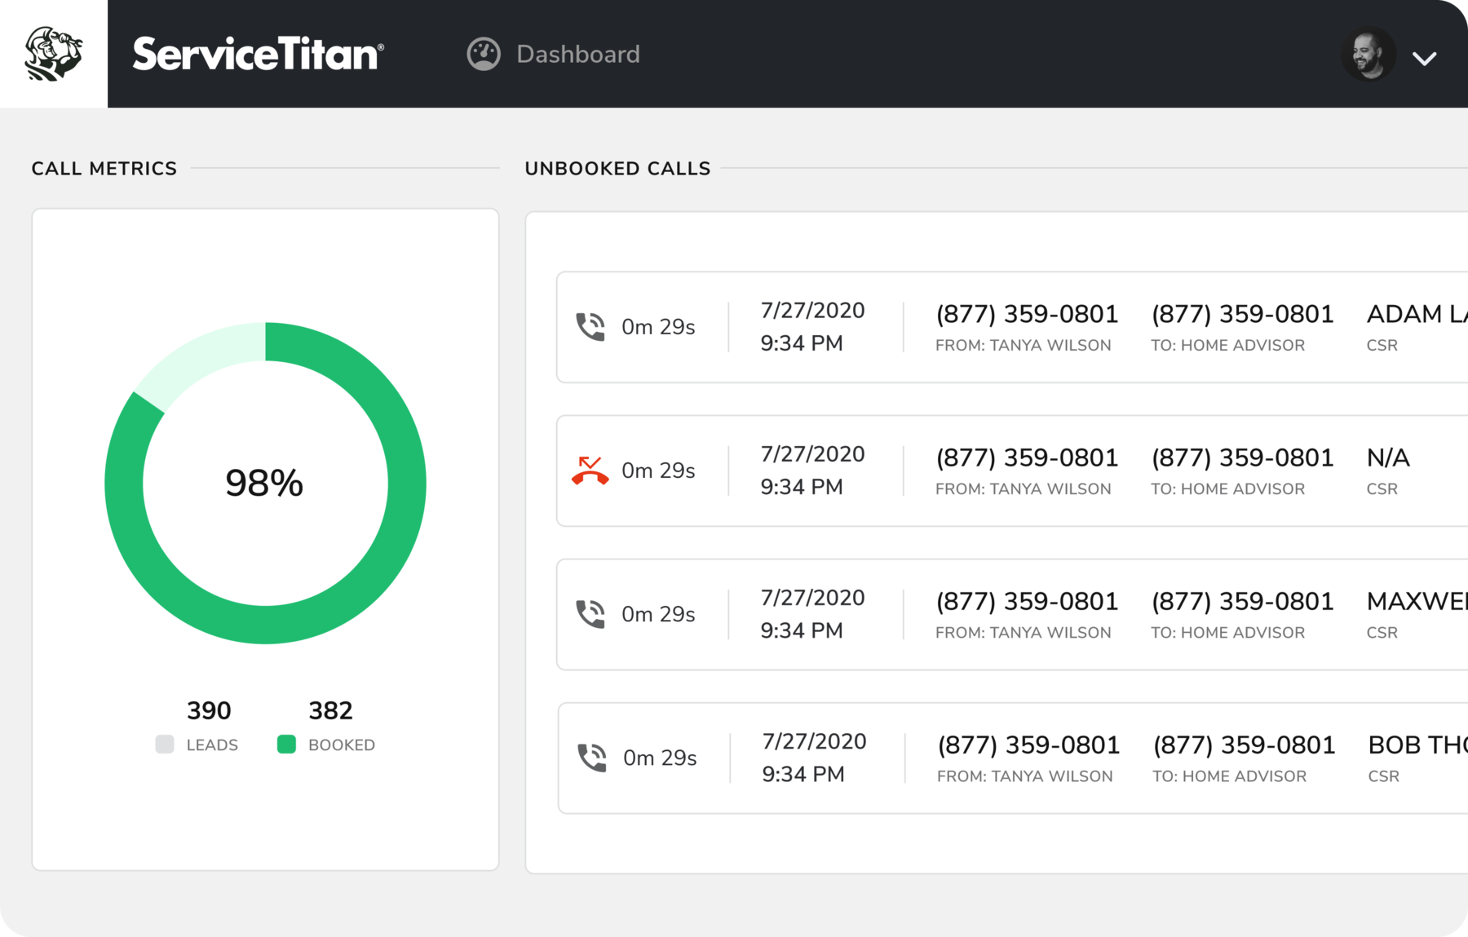
Task: Click the 7/27/2020 date in the N/A row
Action: [x=812, y=454]
